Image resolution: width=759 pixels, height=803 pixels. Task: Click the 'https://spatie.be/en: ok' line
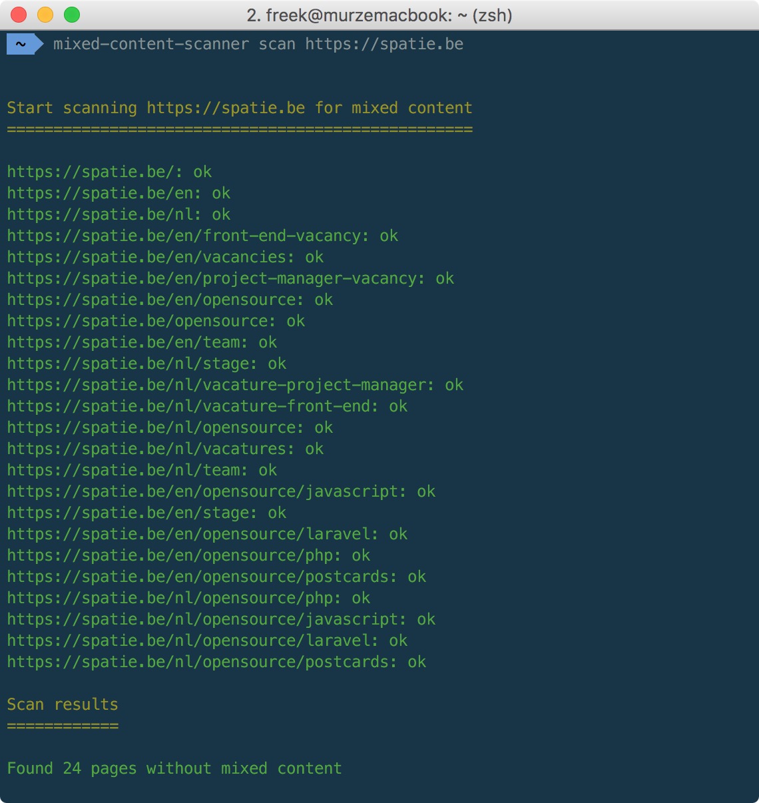[119, 193]
